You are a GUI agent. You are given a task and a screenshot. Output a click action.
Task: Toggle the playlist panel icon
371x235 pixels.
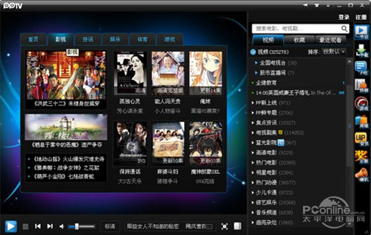pos(237,226)
